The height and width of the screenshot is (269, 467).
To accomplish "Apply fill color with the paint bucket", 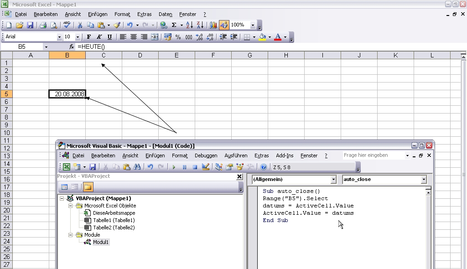I will pyautogui.click(x=262, y=37).
